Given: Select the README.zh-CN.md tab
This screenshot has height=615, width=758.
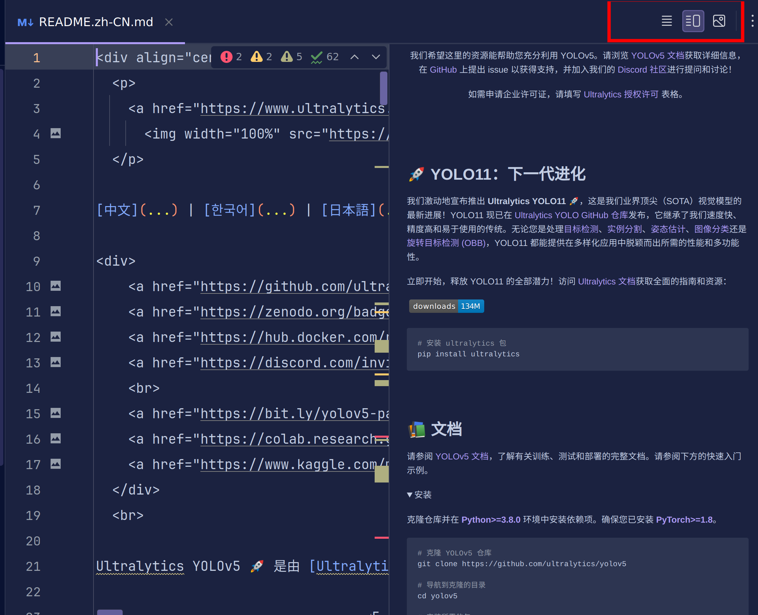Looking at the screenshot, I should 96,22.
